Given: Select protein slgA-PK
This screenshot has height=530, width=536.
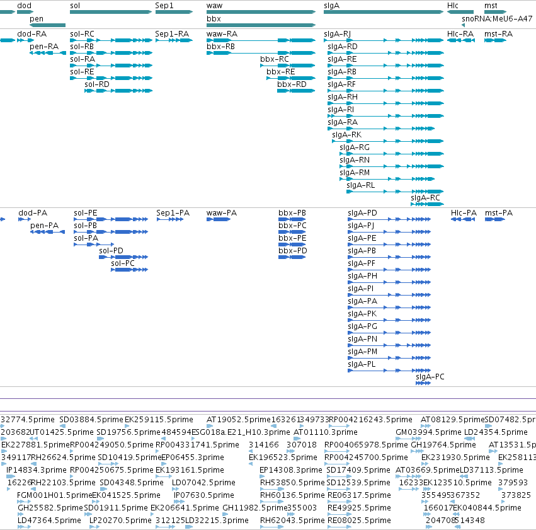Looking at the screenshot, I should click(x=362, y=314).
